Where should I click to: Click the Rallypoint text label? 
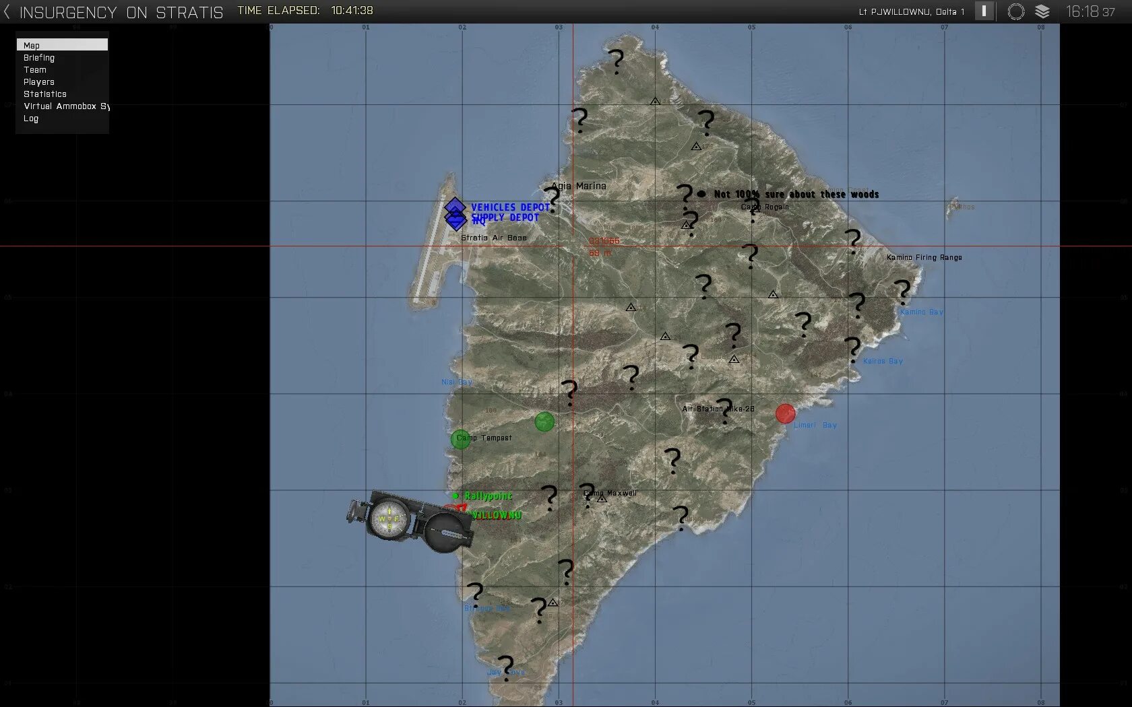489,496
